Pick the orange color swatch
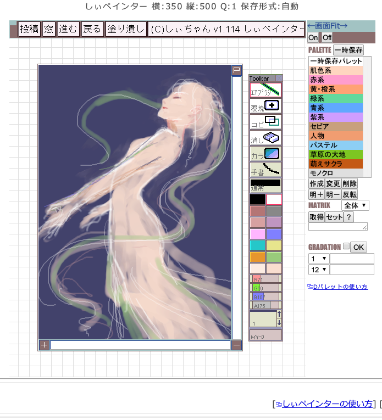 point(258,257)
